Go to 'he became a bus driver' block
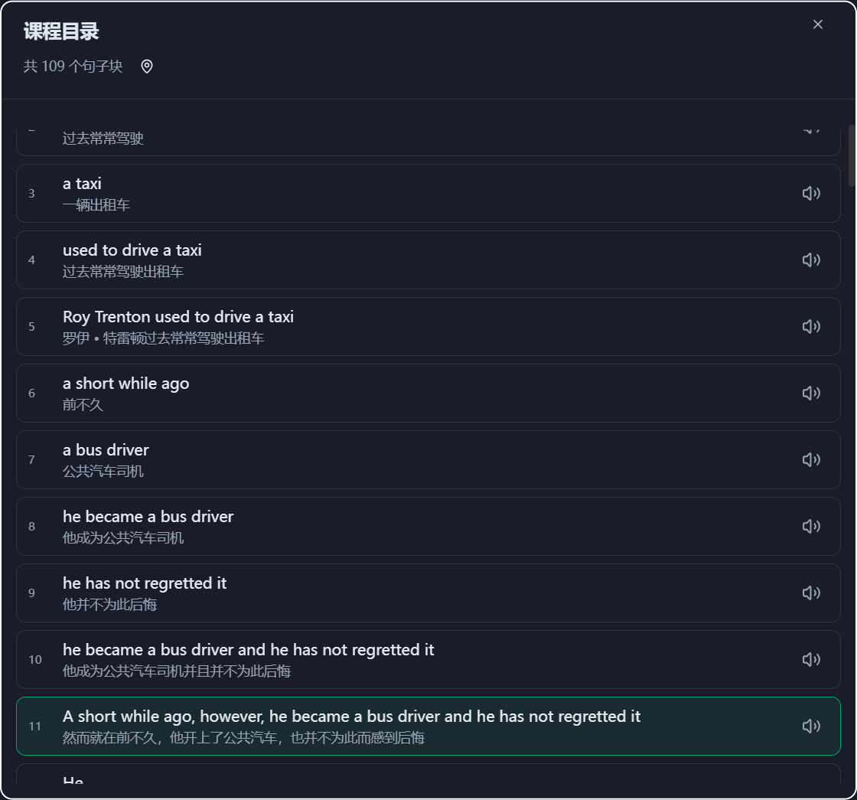This screenshot has height=800, width=857. [383, 527]
